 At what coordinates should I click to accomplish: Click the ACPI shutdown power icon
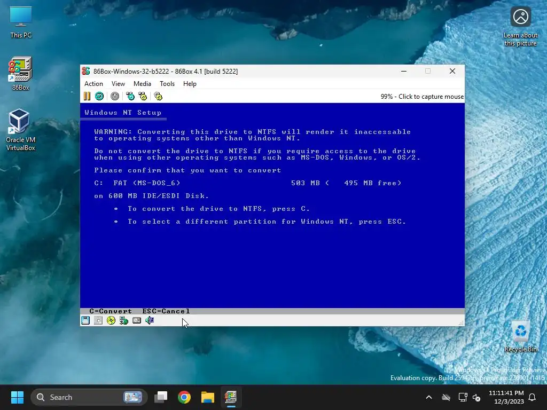pos(115,96)
